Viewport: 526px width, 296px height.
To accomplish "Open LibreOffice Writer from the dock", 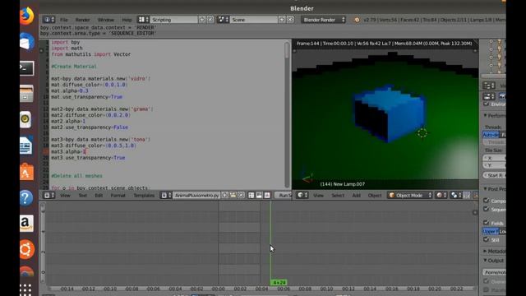I will (x=27, y=146).
